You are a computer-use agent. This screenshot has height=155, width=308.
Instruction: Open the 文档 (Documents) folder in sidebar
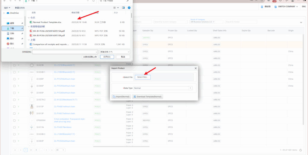point(12,33)
